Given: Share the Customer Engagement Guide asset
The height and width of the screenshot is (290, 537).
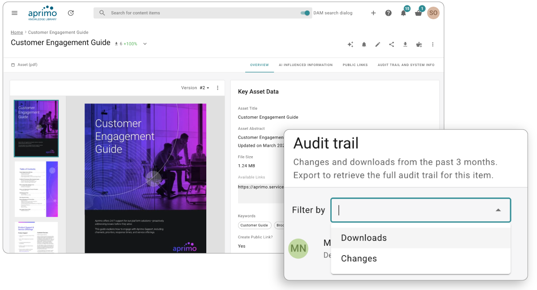Looking at the screenshot, I should tap(392, 45).
